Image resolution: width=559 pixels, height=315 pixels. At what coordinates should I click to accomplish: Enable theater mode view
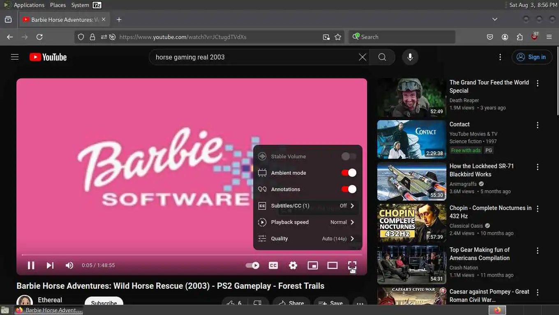[x=333, y=265]
